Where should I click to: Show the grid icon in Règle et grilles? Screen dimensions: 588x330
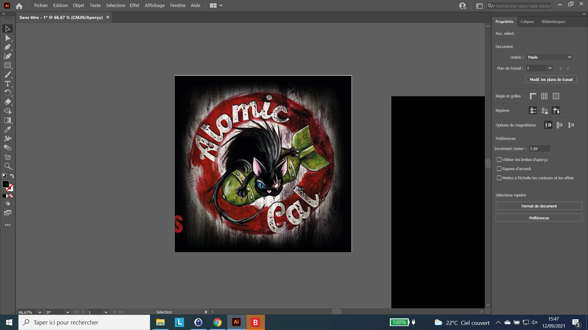pyautogui.click(x=544, y=96)
